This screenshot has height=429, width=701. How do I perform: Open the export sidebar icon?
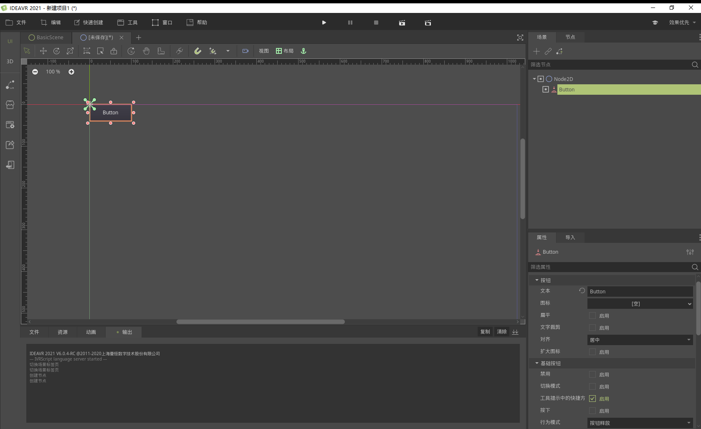pyautogui.click(x=10, y=145)
